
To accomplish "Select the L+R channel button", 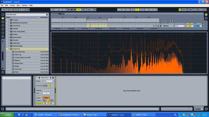I will click(49, 86).
